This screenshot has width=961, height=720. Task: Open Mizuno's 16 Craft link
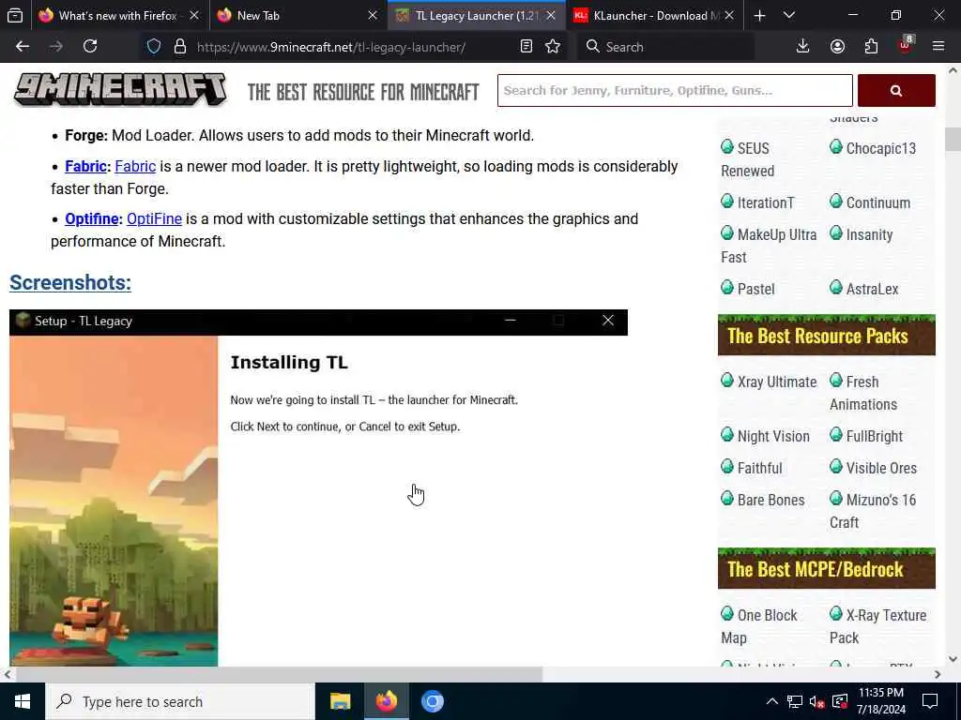click(873, 511)
